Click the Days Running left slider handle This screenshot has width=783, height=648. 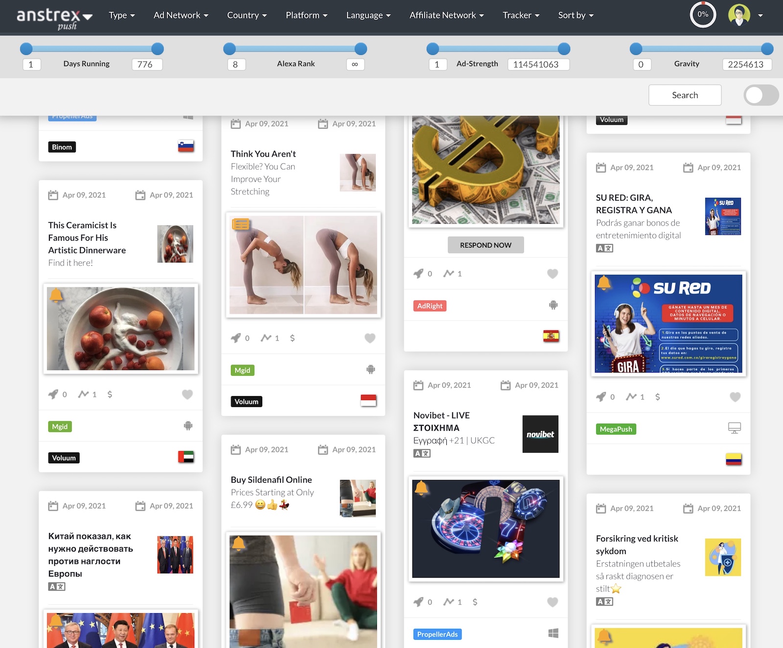tap(26, 48)
